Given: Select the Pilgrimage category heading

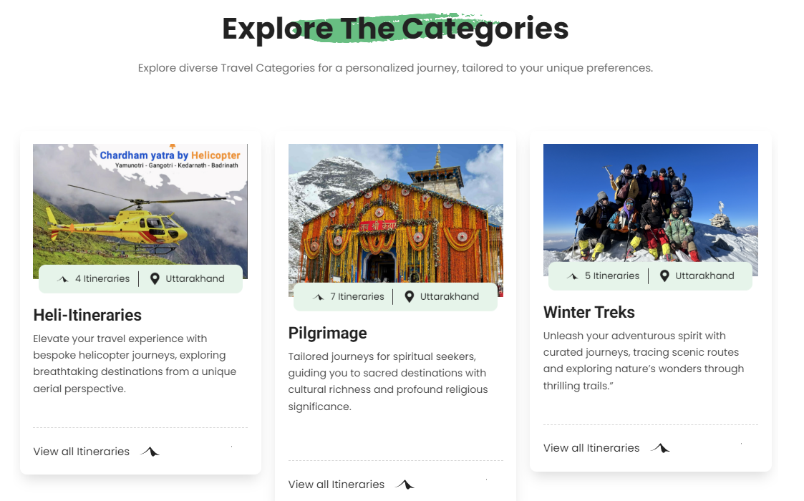Looking at the screenshot, I should pyautogui.click(x=327, y=333).
